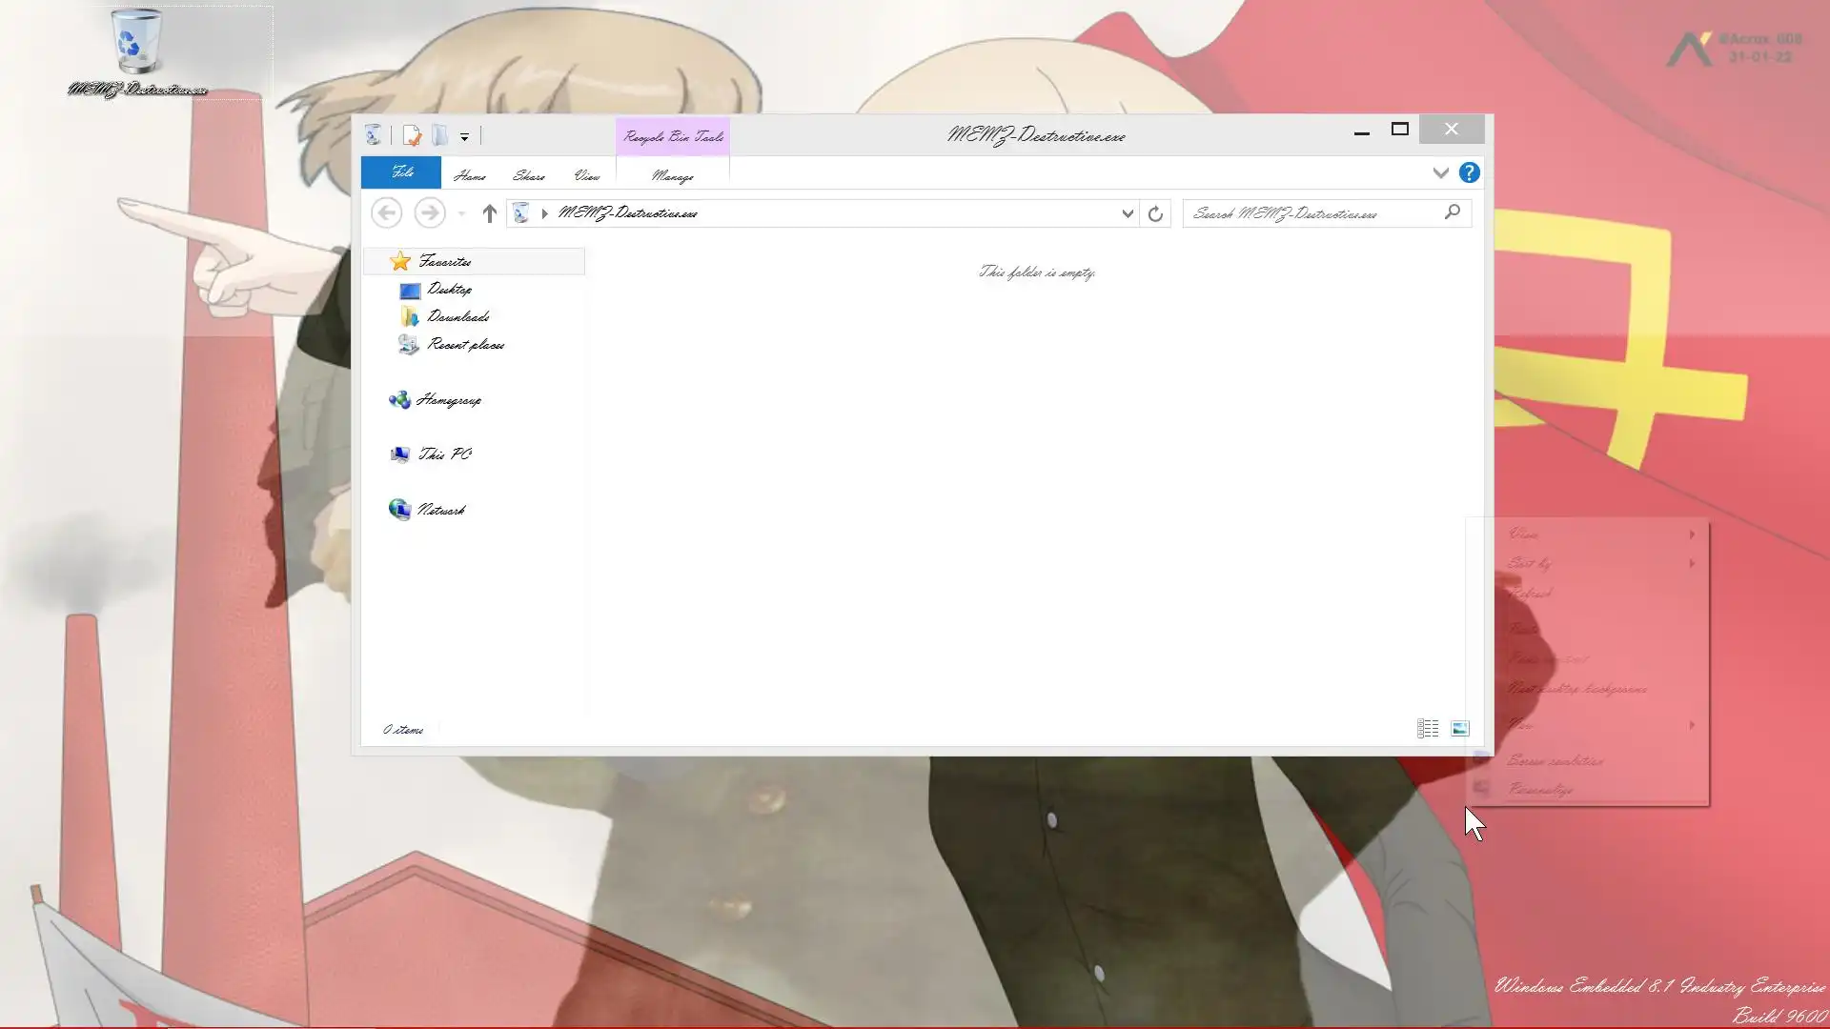The image size is (1830, 1029).
Task: Click in the Search MEMZ-Destructive.exe field
Action: pos(1311,213)
